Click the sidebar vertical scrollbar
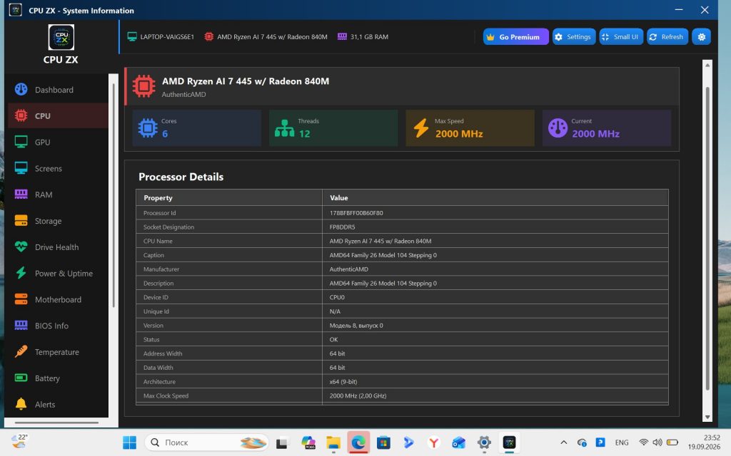This screenshot has width=731, height=456. [x=114, y=195]
